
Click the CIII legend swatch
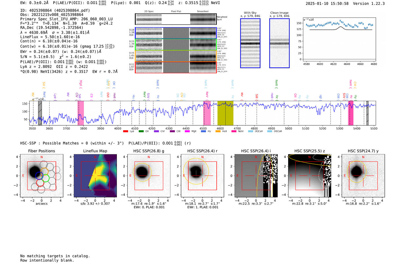click(x=172, y=131)
